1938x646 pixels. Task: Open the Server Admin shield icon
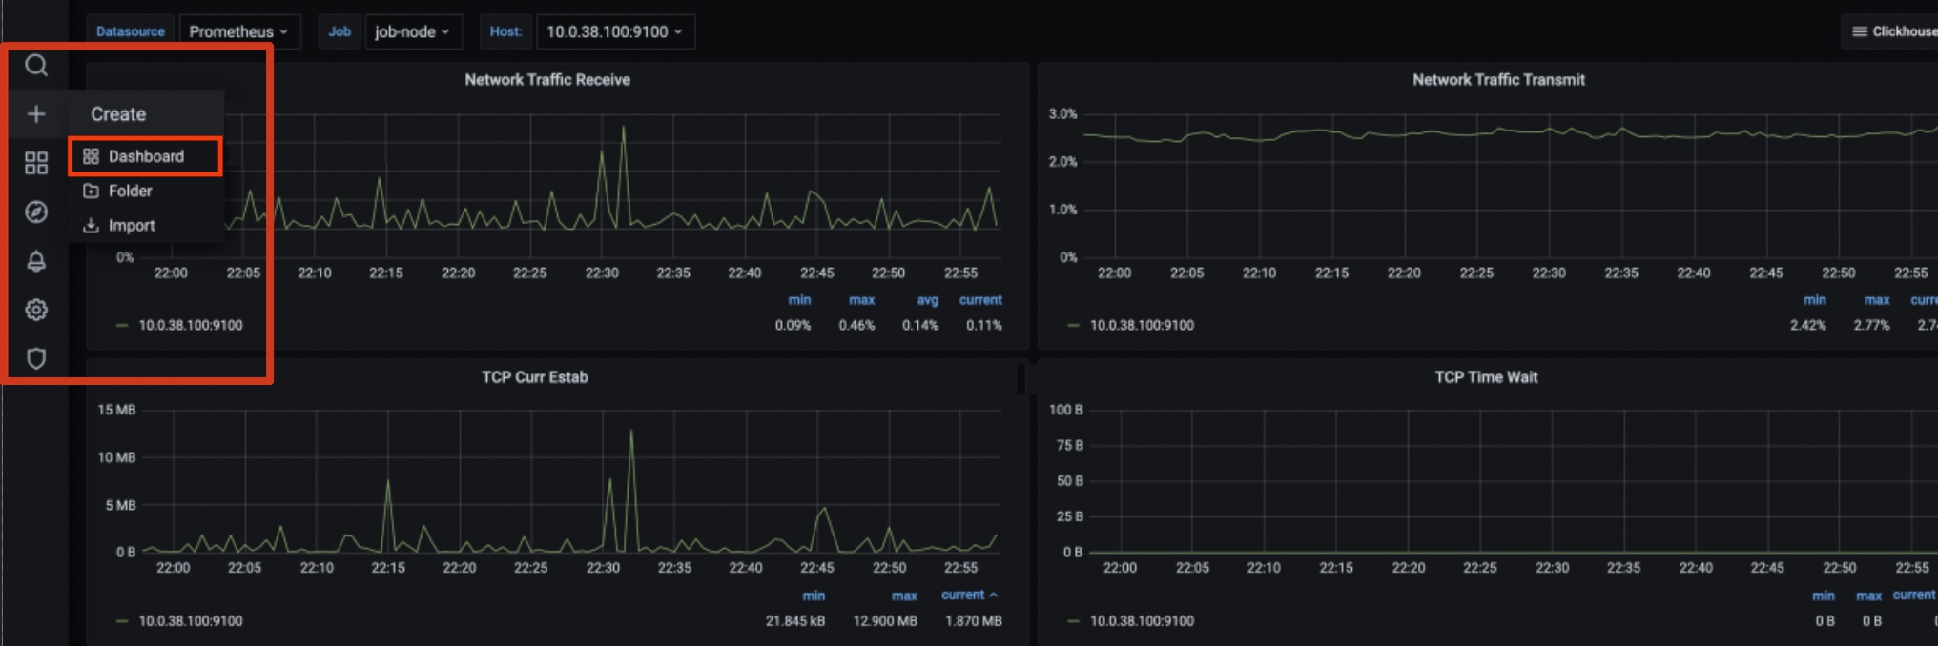36,358
